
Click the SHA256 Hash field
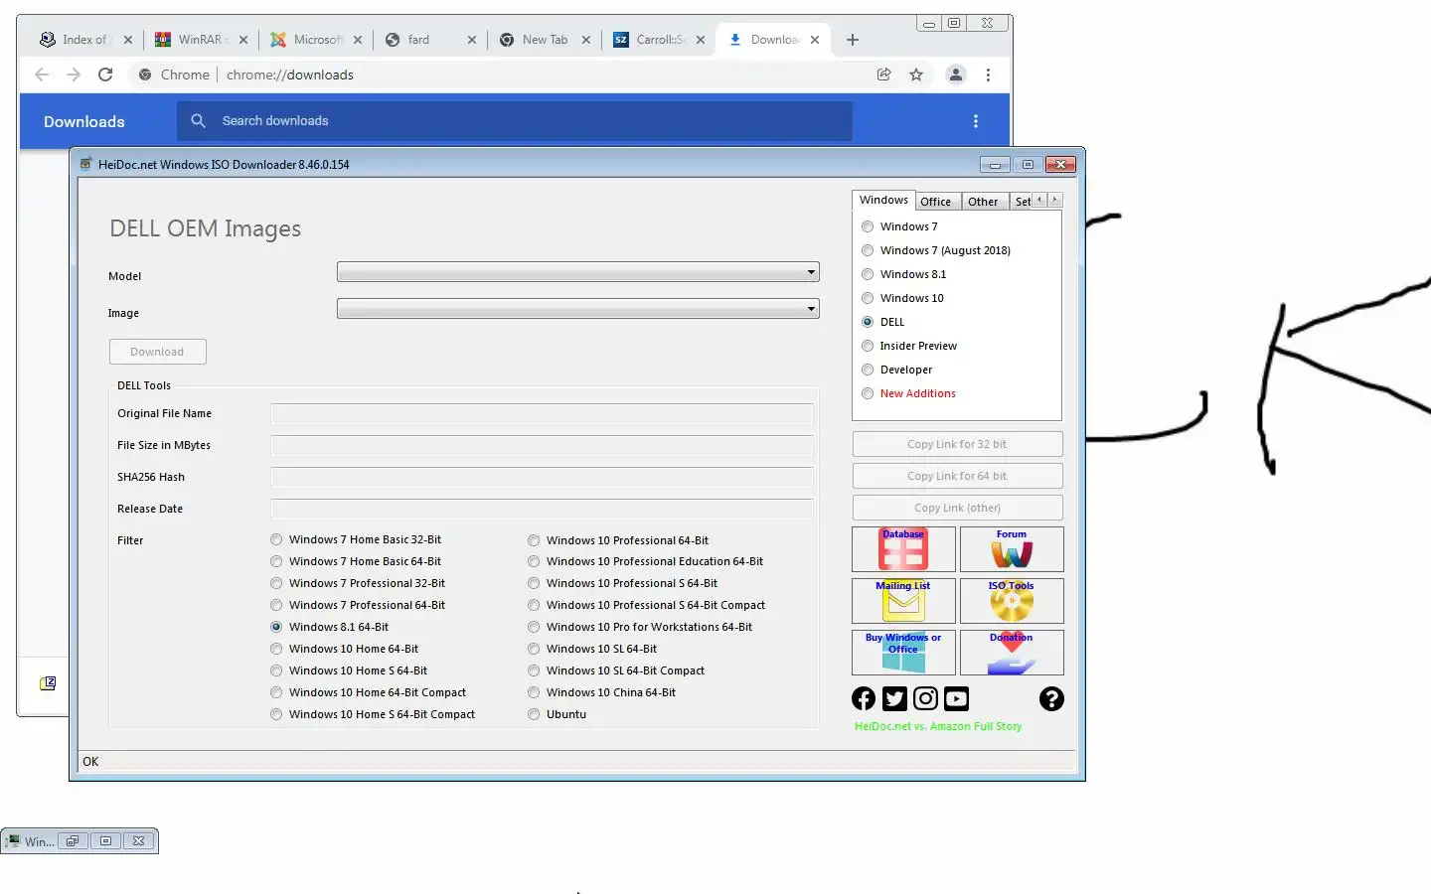click(x=543, y=478)
